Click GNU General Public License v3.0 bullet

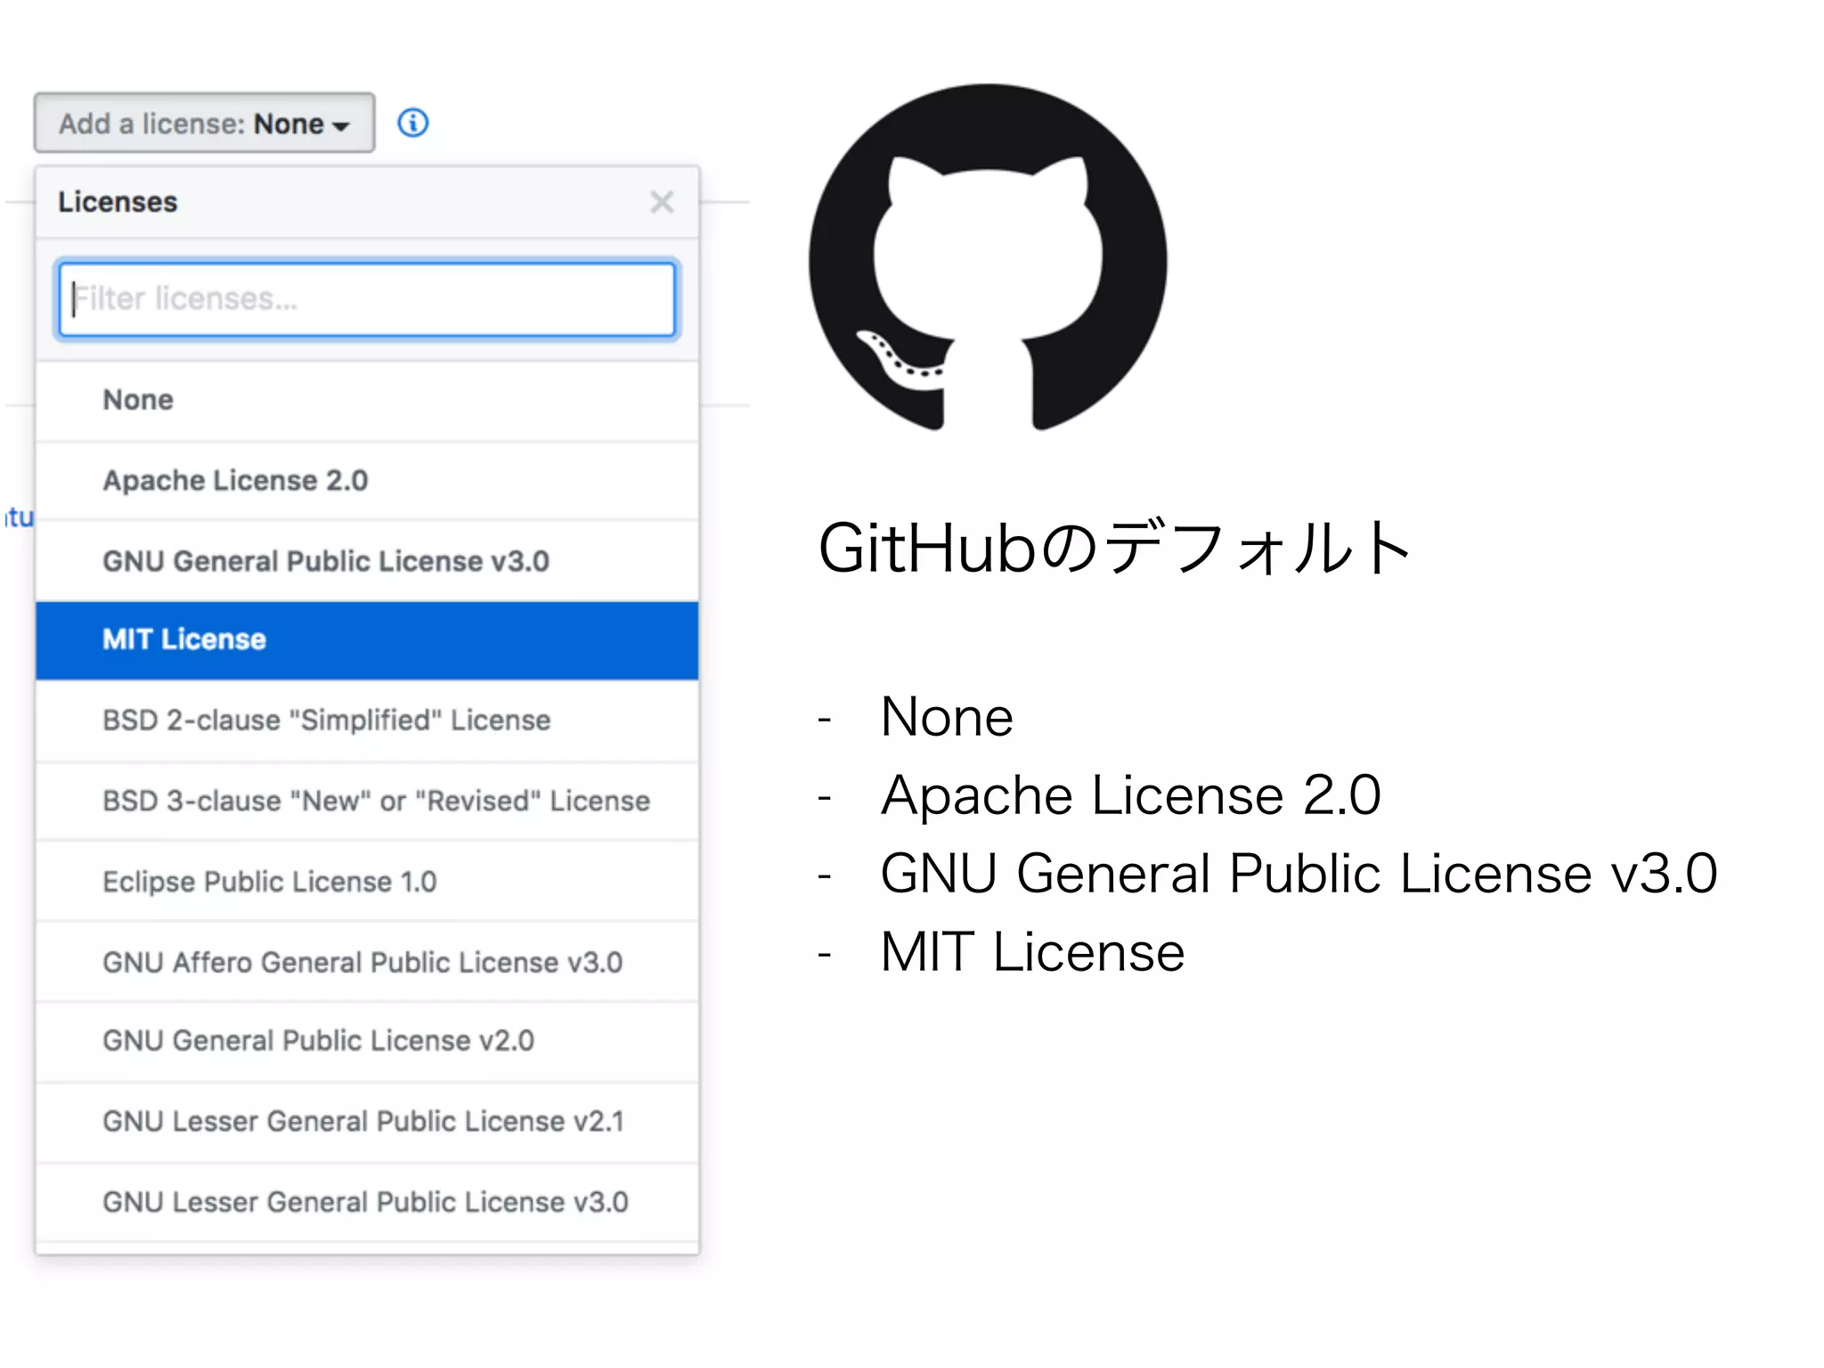click(x=1299, y=873)
